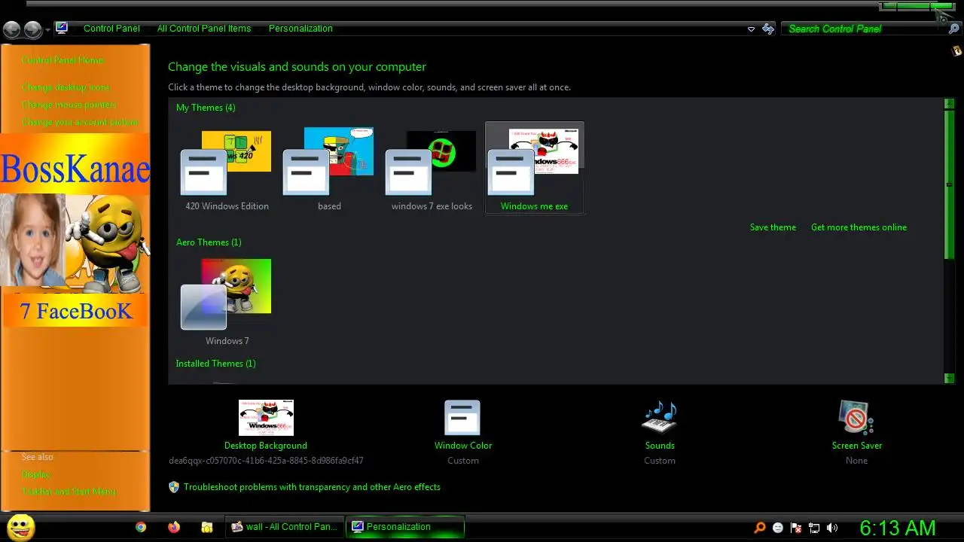Open Action Center flag tray icon
964x542 pixels.
pyautogui.click(x=796, y=528)
